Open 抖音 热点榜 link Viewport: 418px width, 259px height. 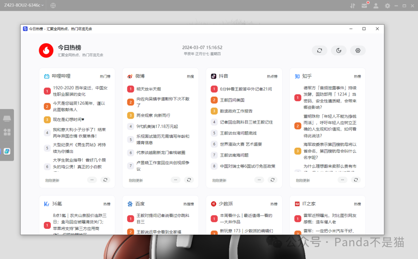click(272, 77)
